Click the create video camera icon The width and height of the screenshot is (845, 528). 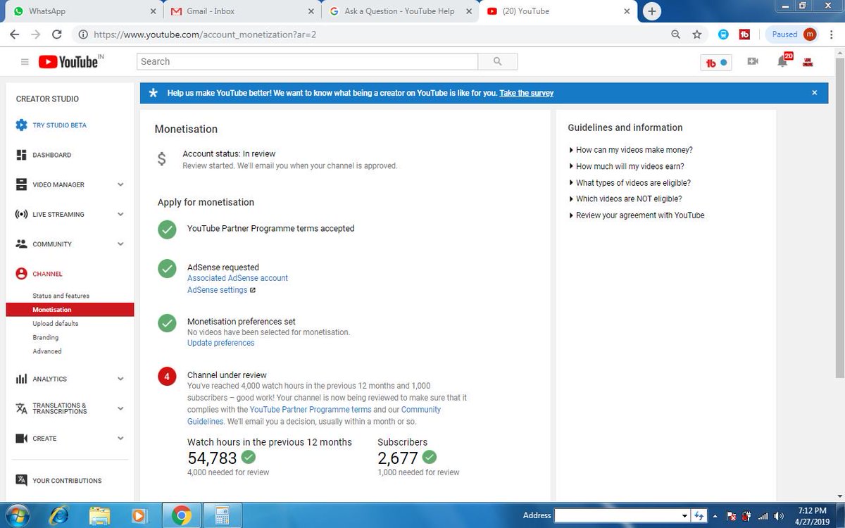[753, 61]
